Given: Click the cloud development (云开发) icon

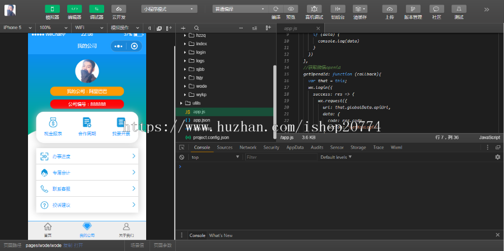Looking at the screenshot, I should coord(118,9).
